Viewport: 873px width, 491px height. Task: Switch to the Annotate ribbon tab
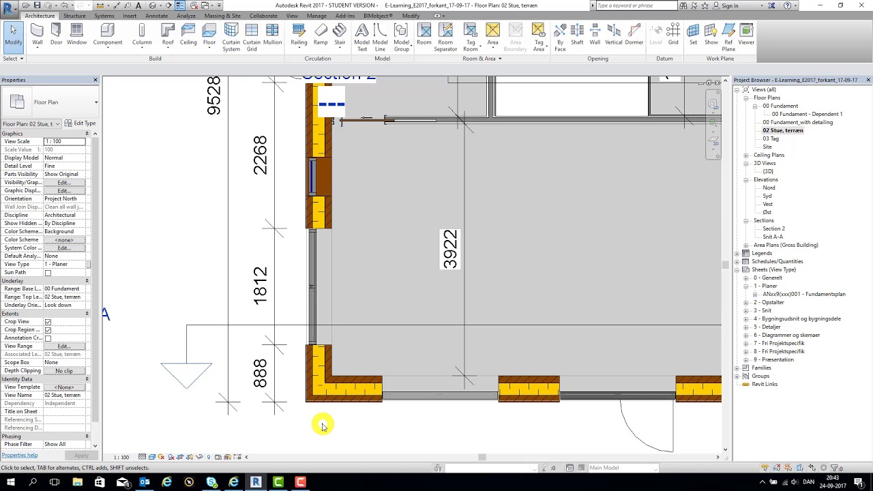(x=156, y=16)
